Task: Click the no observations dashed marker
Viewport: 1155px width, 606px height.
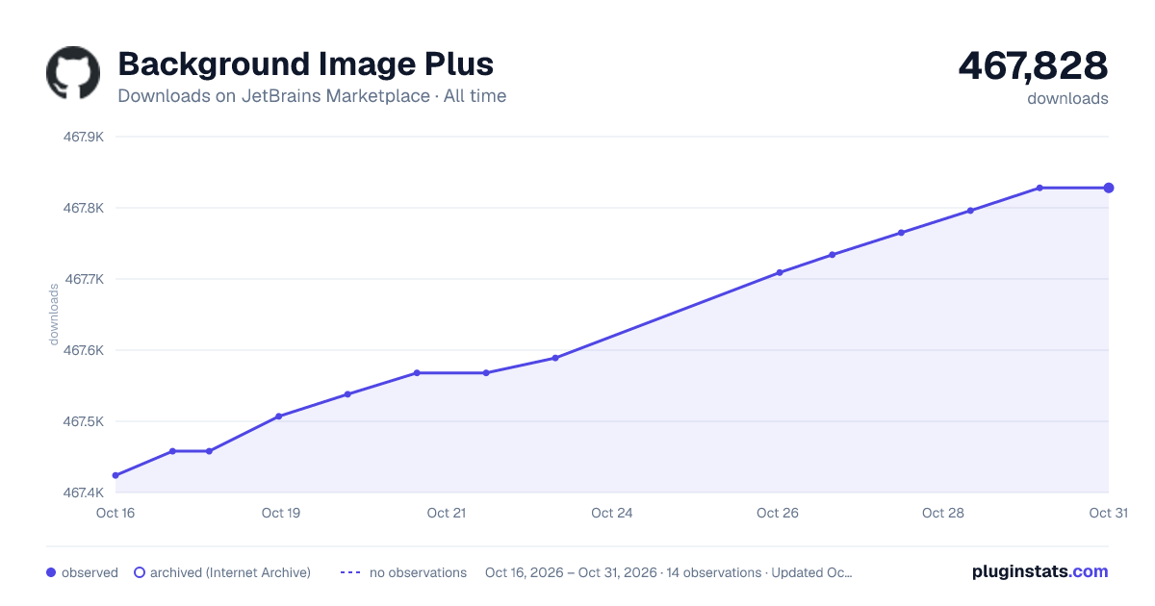Action: pyautogui.click(x=350, y=572)
